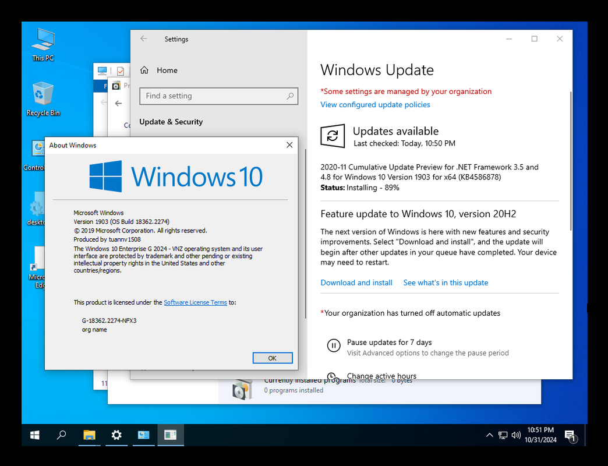Open the Start menu

point(35,435)
